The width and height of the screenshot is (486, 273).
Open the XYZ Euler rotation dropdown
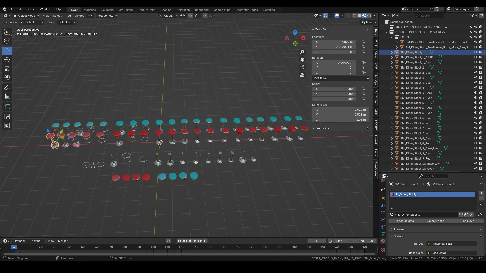(x=341, y=78)
